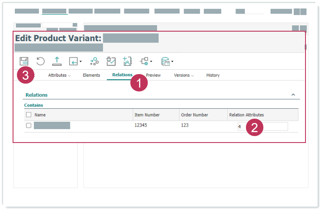Expand the Versions tab dropdown
The width and height of the screenshot is (322, 211).
[x=184, y=75]
